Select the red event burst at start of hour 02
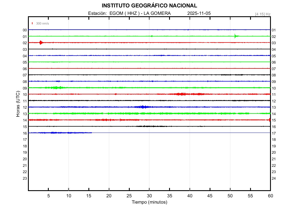 click(41, 42)
